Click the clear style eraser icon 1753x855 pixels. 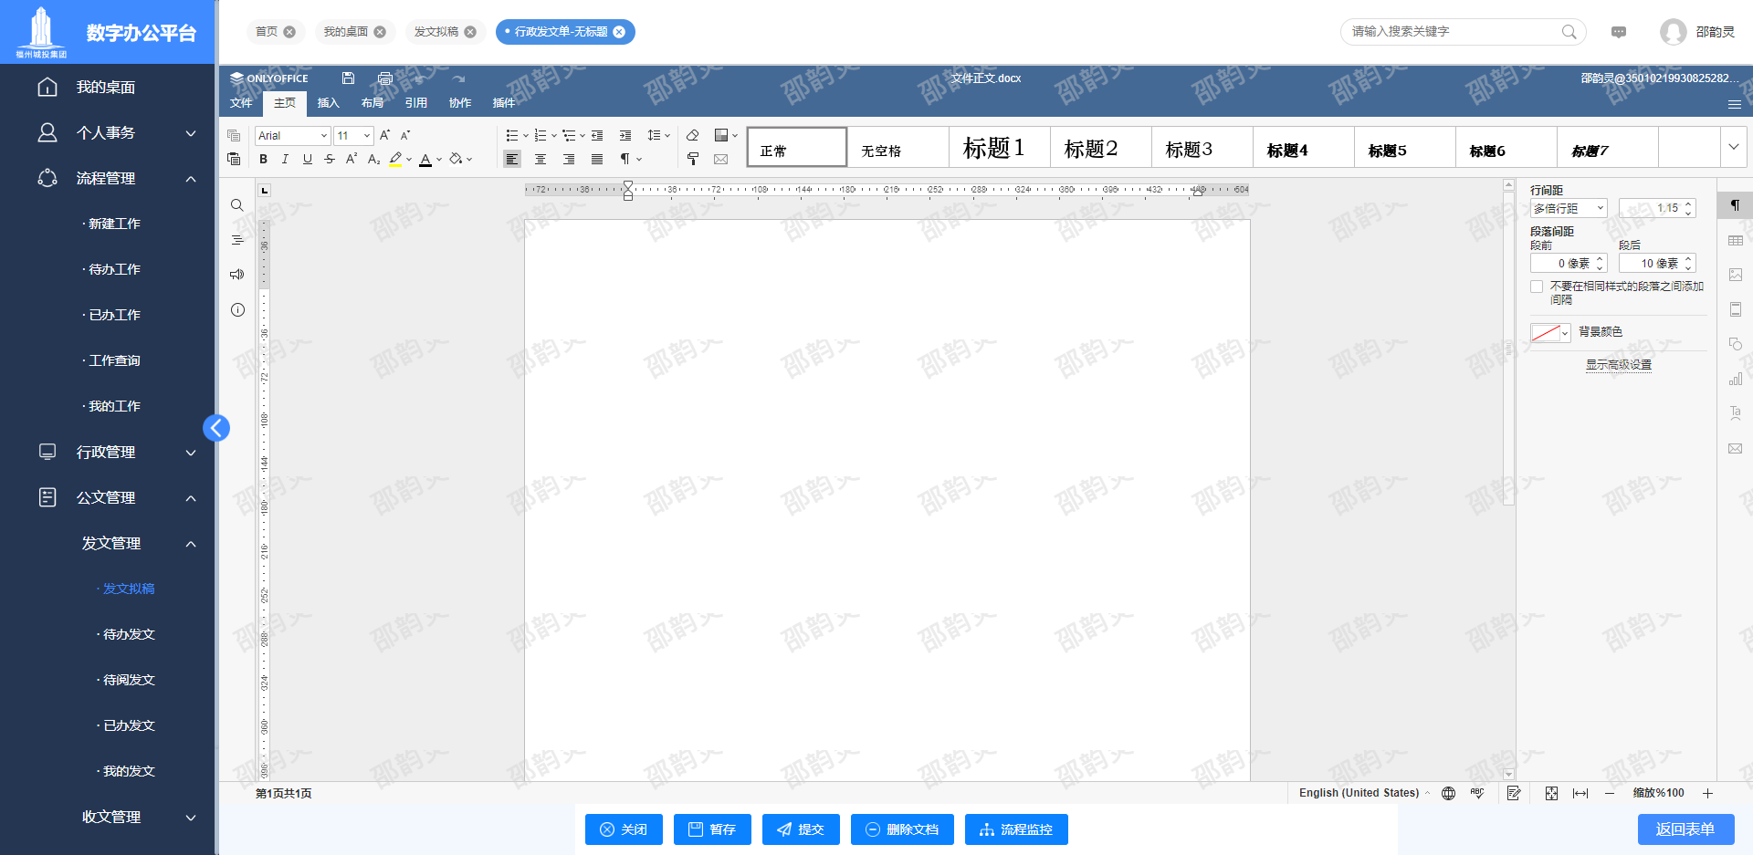tap(692, 135)
